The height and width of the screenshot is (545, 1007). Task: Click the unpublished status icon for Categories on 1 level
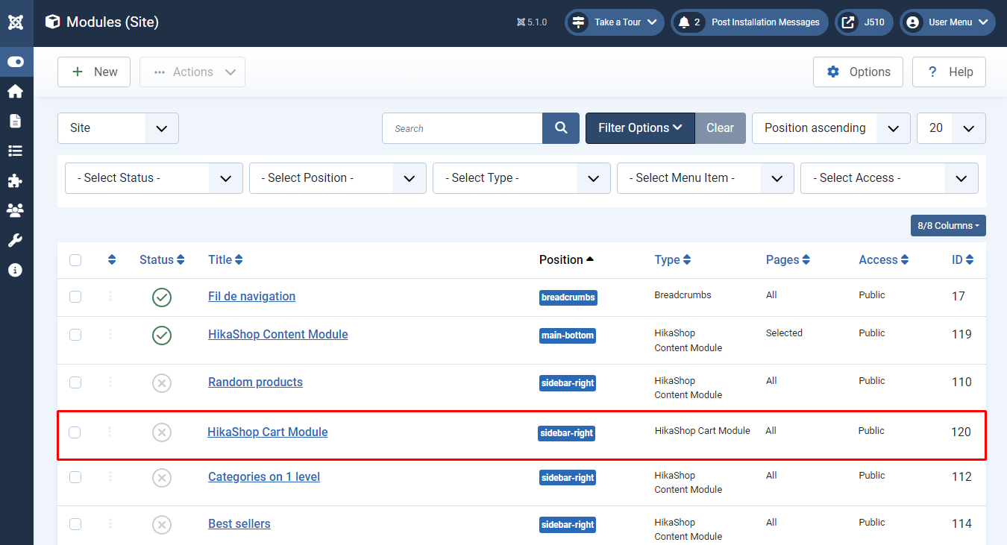click(162, 478)
